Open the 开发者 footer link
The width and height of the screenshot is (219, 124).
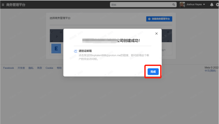pos(21,68)
